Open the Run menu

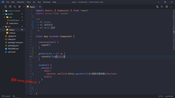pyautogui.click(x=39, y=2)
